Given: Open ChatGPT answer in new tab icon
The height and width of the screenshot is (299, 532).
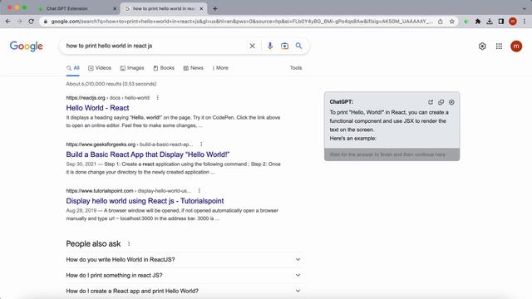Looking at the screenshot, I should [431, 102].
